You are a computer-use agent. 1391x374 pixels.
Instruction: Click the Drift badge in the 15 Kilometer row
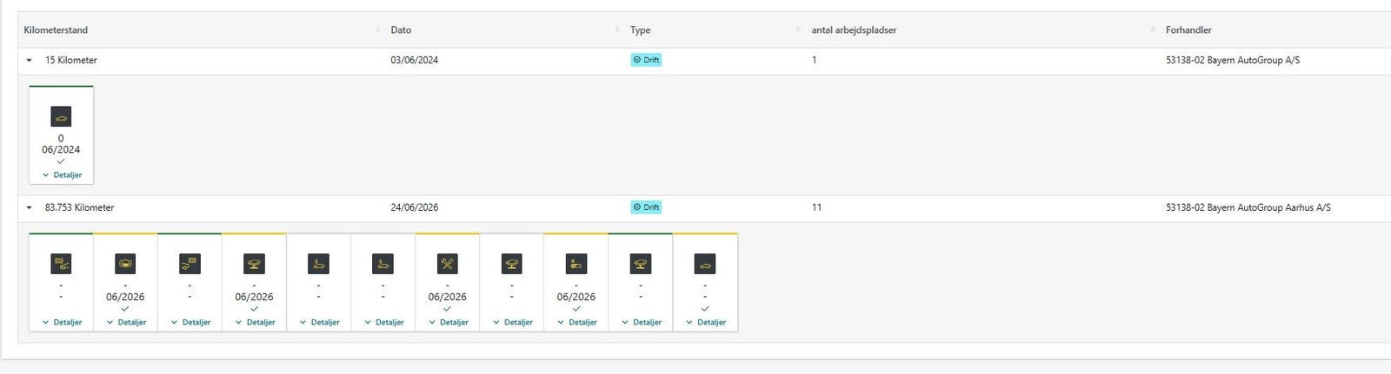click(646, 60)
